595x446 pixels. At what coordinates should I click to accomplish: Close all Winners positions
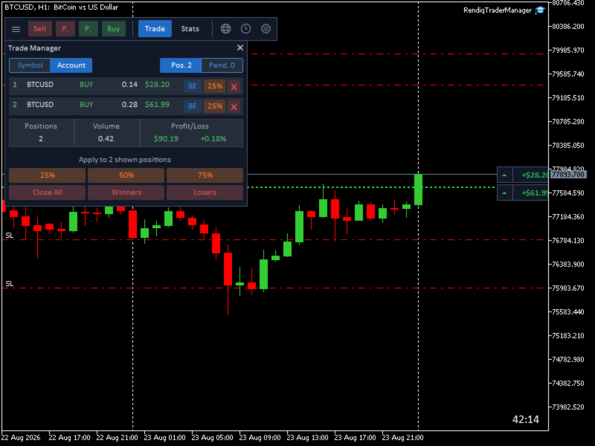(x=126, y=193)
